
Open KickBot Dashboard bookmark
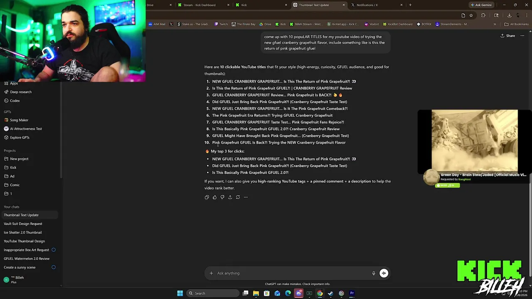click(x=398, y=24)
